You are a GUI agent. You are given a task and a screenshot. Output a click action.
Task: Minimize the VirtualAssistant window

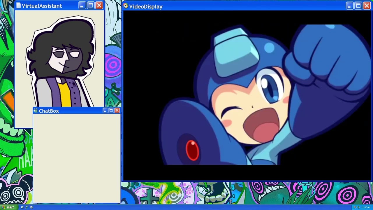[82, 5]
